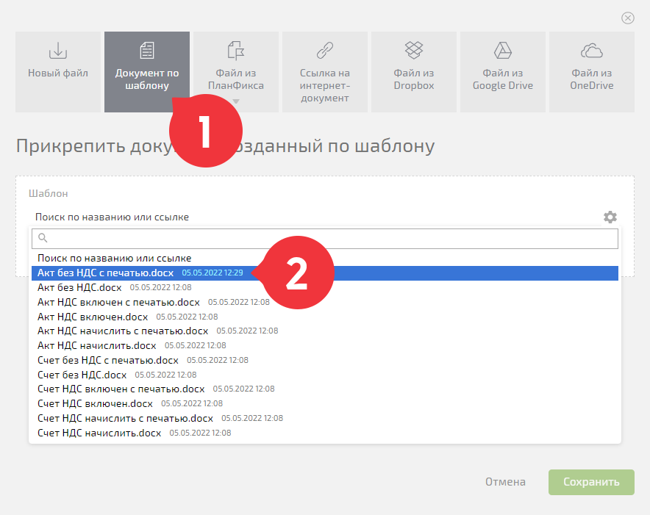The width and height of the screenshot is (650, 515).
Task: Choose the Файл из ПланФикса icon
Action: tap(236, 51)
